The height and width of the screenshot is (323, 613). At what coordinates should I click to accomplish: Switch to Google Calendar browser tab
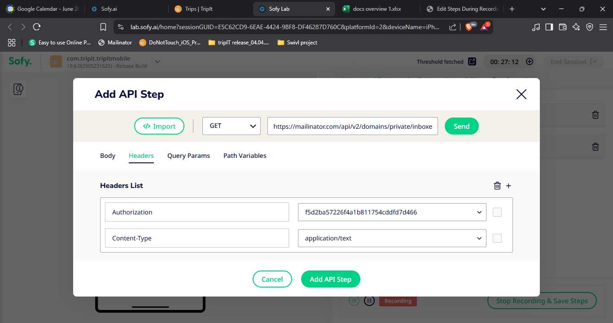click(x=42, y=9)
